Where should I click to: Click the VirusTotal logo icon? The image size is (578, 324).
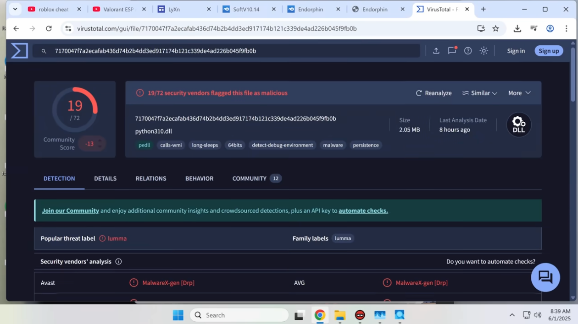coord(19,51)
